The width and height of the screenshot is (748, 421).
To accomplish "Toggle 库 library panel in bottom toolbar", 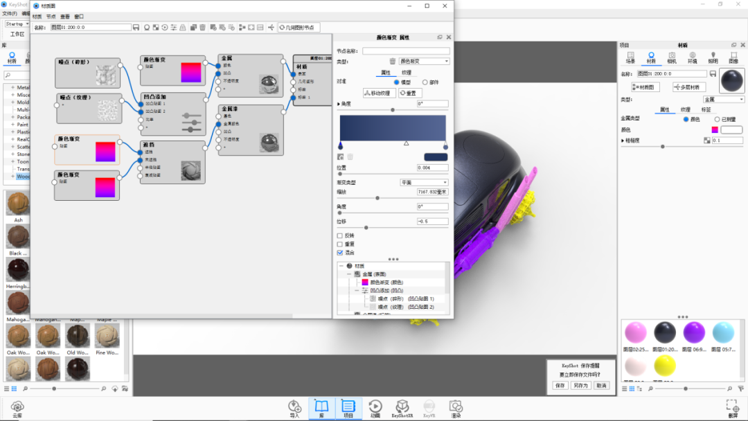I will click(321, 409).
